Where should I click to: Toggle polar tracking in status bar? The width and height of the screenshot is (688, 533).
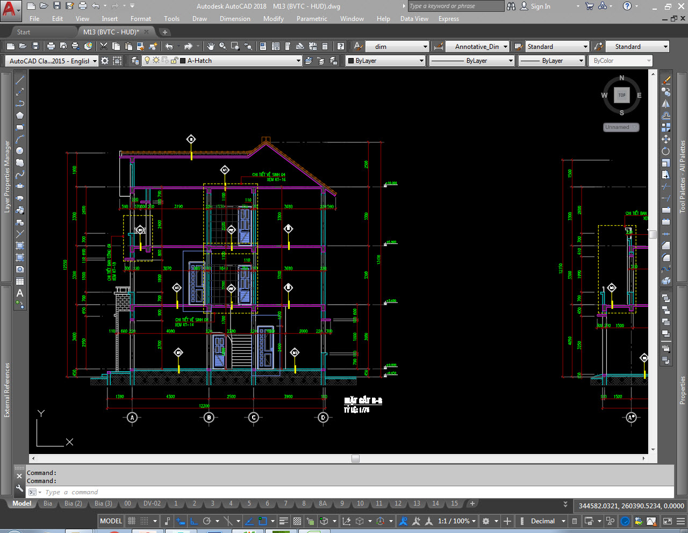point(207,521)
